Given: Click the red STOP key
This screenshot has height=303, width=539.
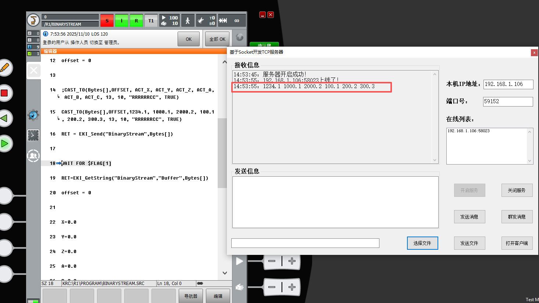Looking at the screenshot, I should point(5,93).
